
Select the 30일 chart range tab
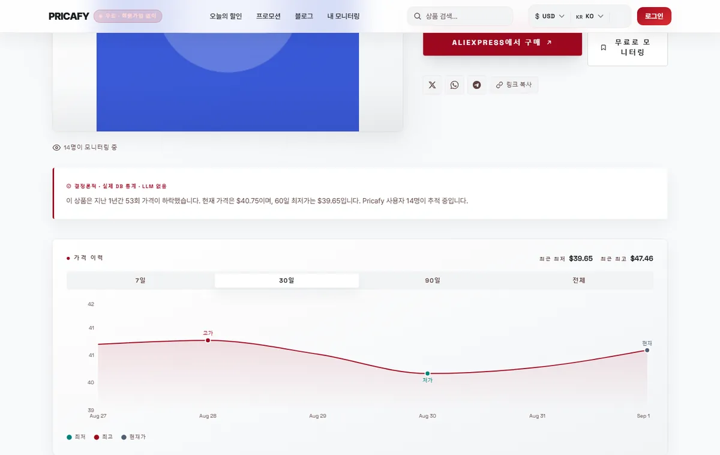[287, 280]
